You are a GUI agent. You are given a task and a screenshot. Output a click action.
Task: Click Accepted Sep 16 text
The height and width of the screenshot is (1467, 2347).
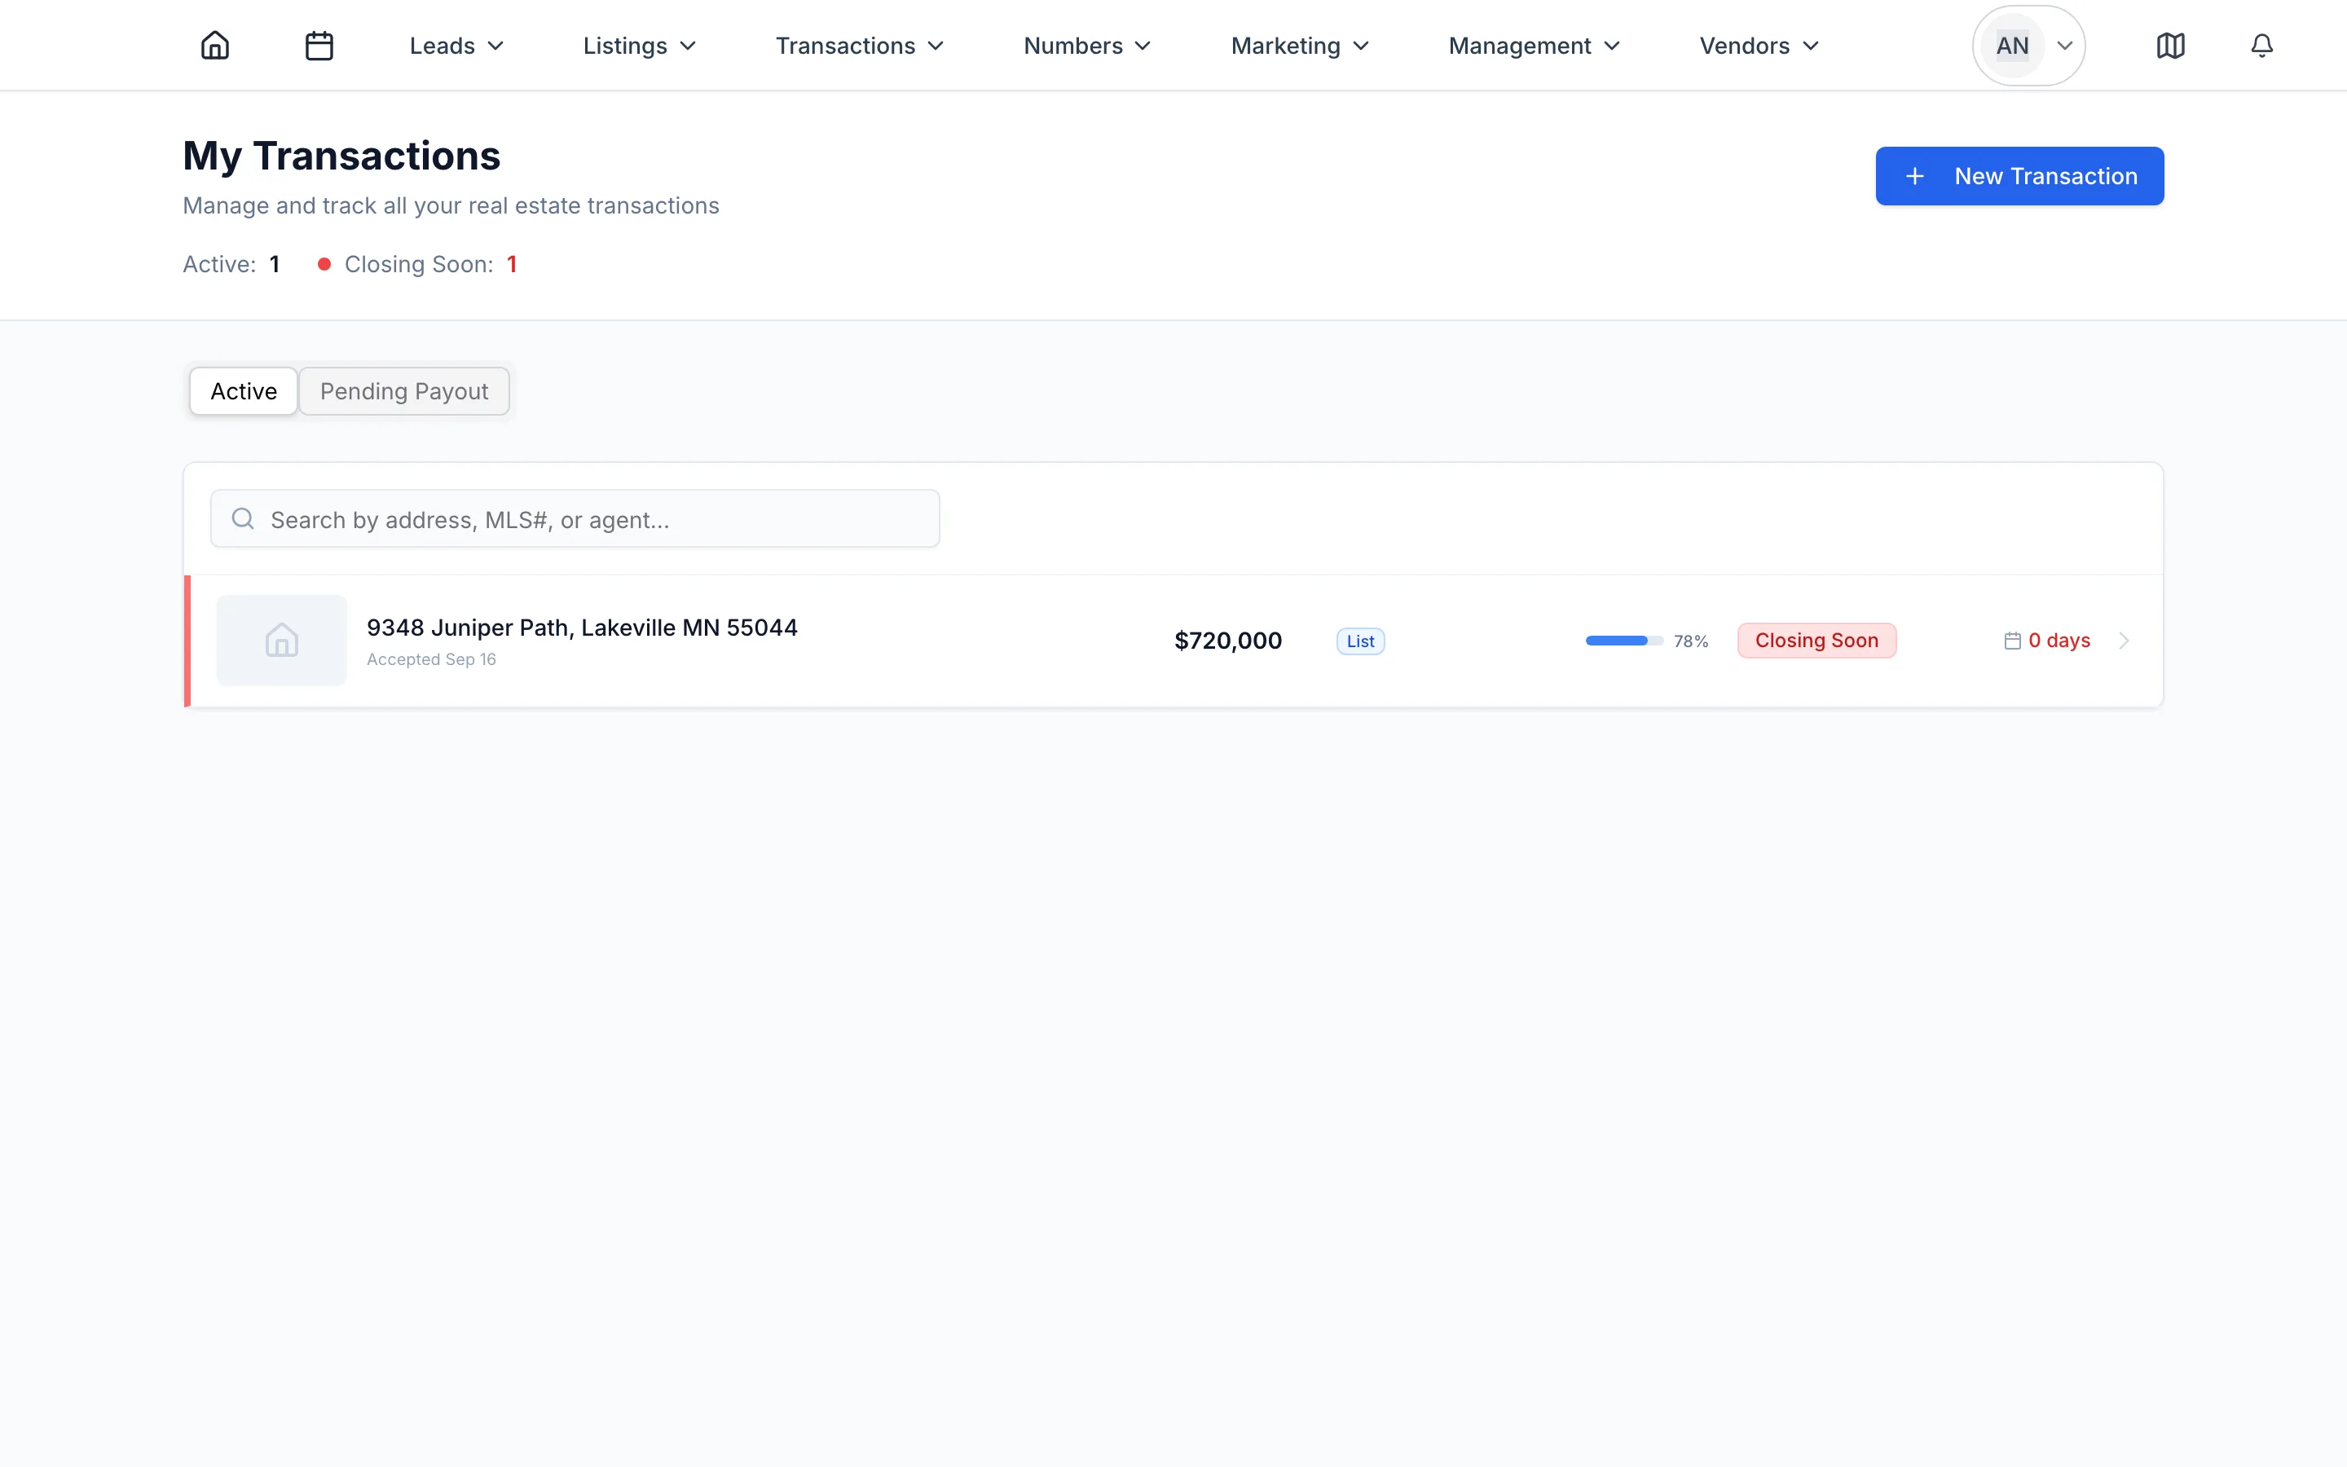[x=432, y=660]
